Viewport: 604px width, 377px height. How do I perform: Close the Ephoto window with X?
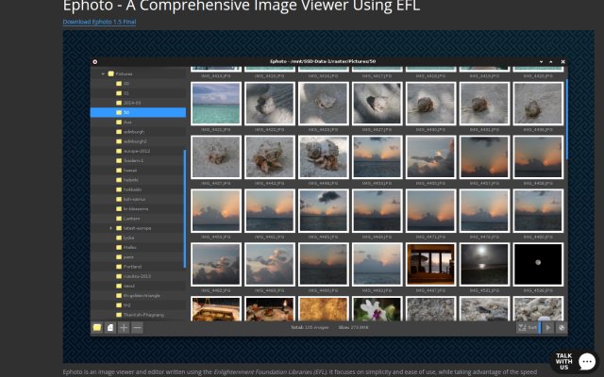tap(562, 61)
